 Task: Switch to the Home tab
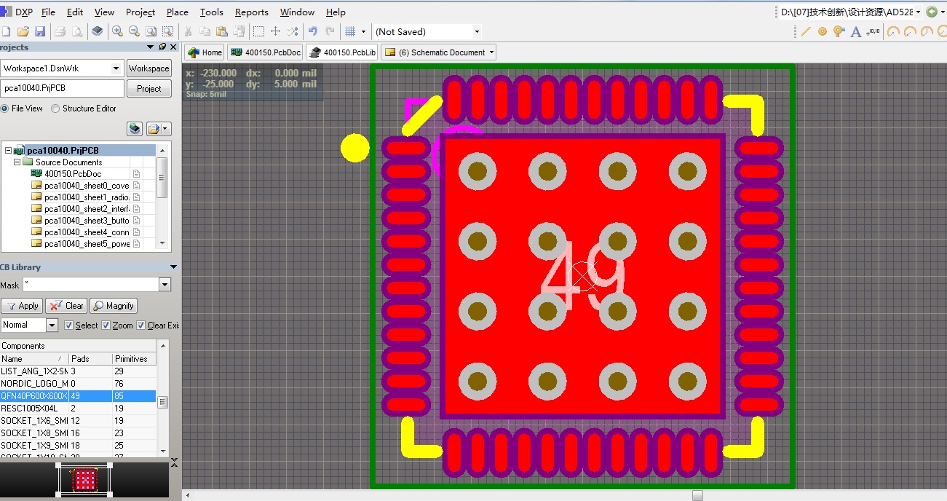coord(205,52)
